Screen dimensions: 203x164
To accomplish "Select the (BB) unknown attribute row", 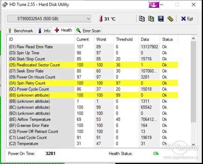I will pos(93,101).
